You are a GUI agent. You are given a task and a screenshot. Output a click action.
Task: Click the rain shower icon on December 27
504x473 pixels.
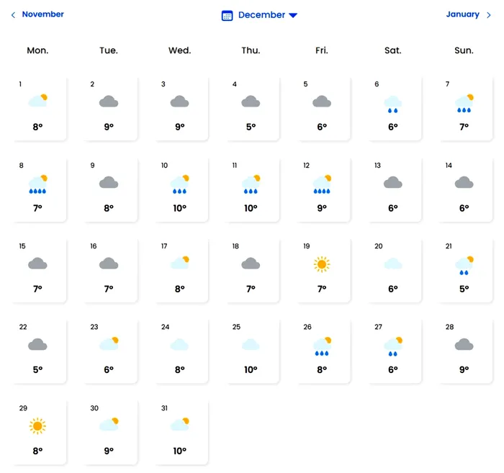393,346
